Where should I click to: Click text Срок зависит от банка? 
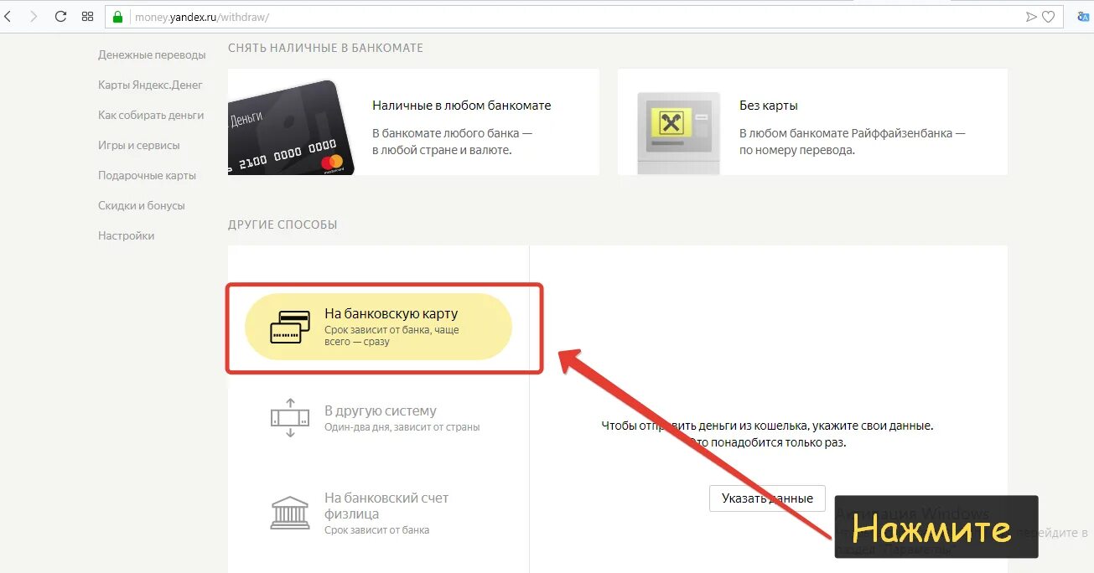point(376,530)
